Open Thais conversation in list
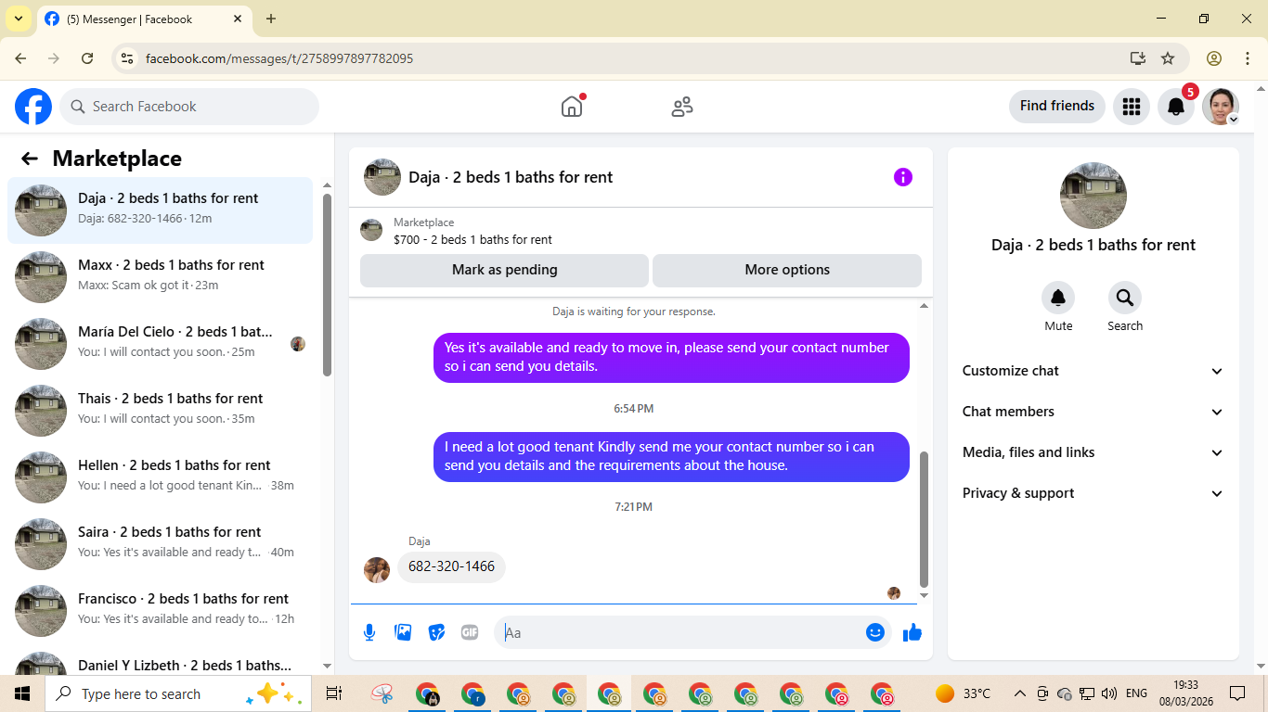1268x712 pixels. pyautogui.click(x=161, y=411)
